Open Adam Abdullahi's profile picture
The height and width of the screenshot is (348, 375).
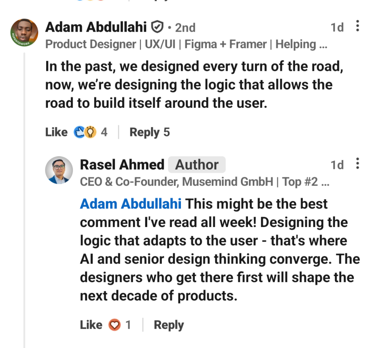click(x=25, y=33)
